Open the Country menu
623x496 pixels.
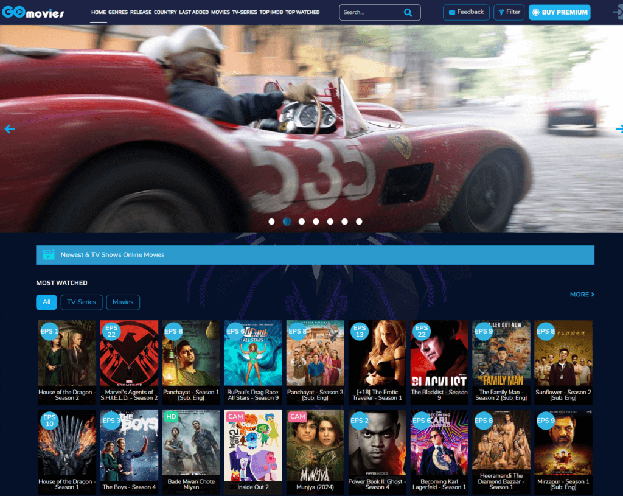[x=165, y=12]
